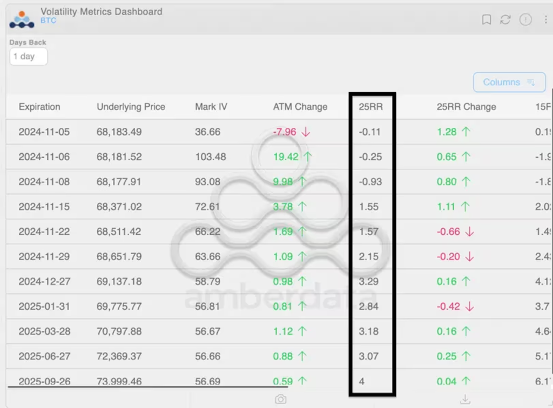
Task: Click ATM Change value -7.96
Action: 285,132
